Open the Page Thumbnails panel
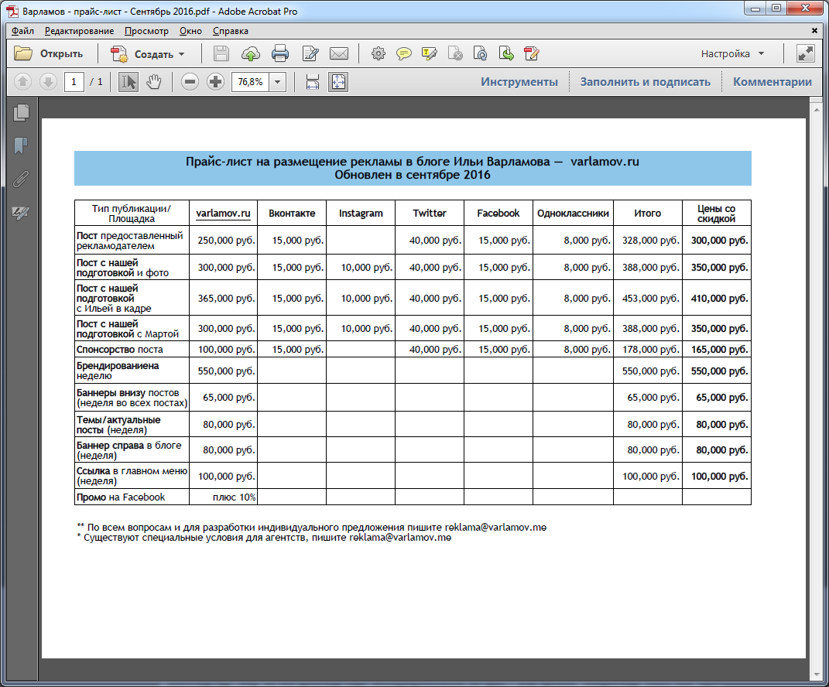829x687 pixels. 21,112
